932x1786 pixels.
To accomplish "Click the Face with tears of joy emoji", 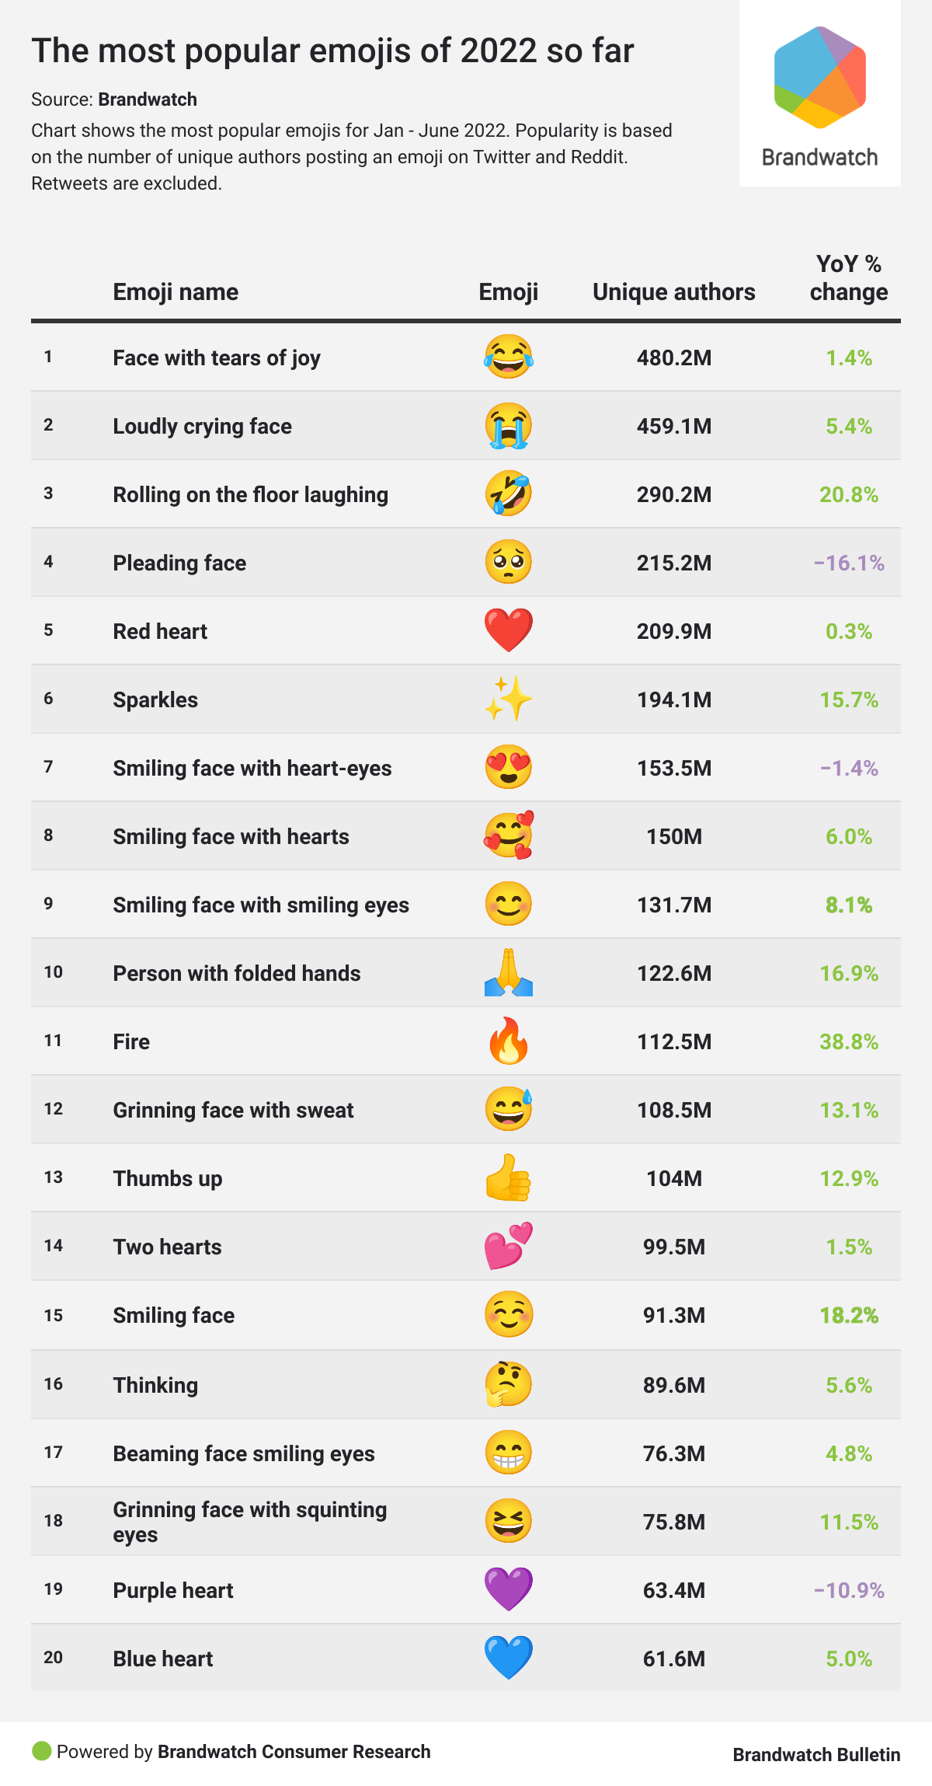I will pyautogui.click(x=508, y=358).
